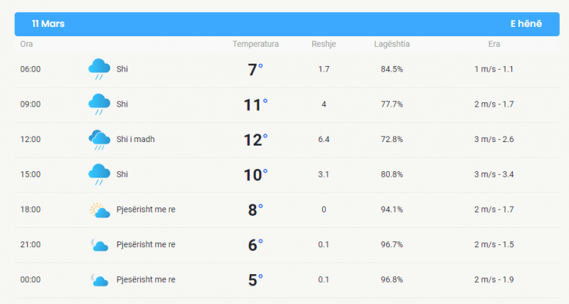Viewport: 569px width, 304px height.
Task: Click the rain cloud icon at 06:00
Action: [99, 69]
